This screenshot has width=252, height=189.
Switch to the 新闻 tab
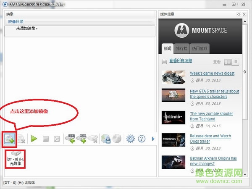tap(168, 48)
